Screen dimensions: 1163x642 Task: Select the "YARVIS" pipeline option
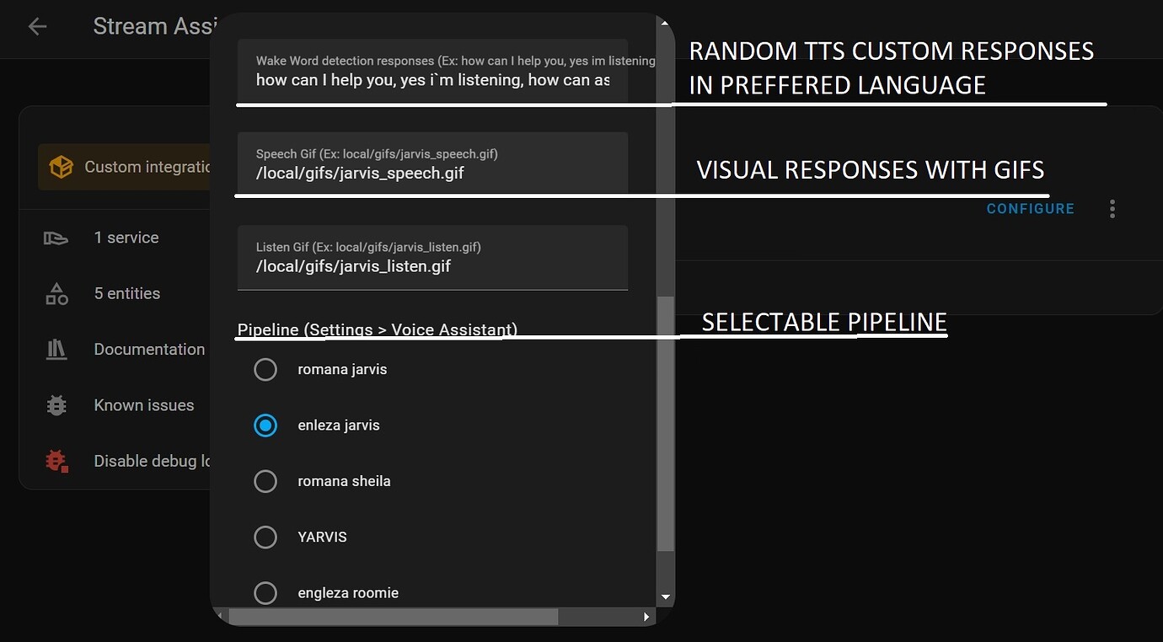coord(265,537)
